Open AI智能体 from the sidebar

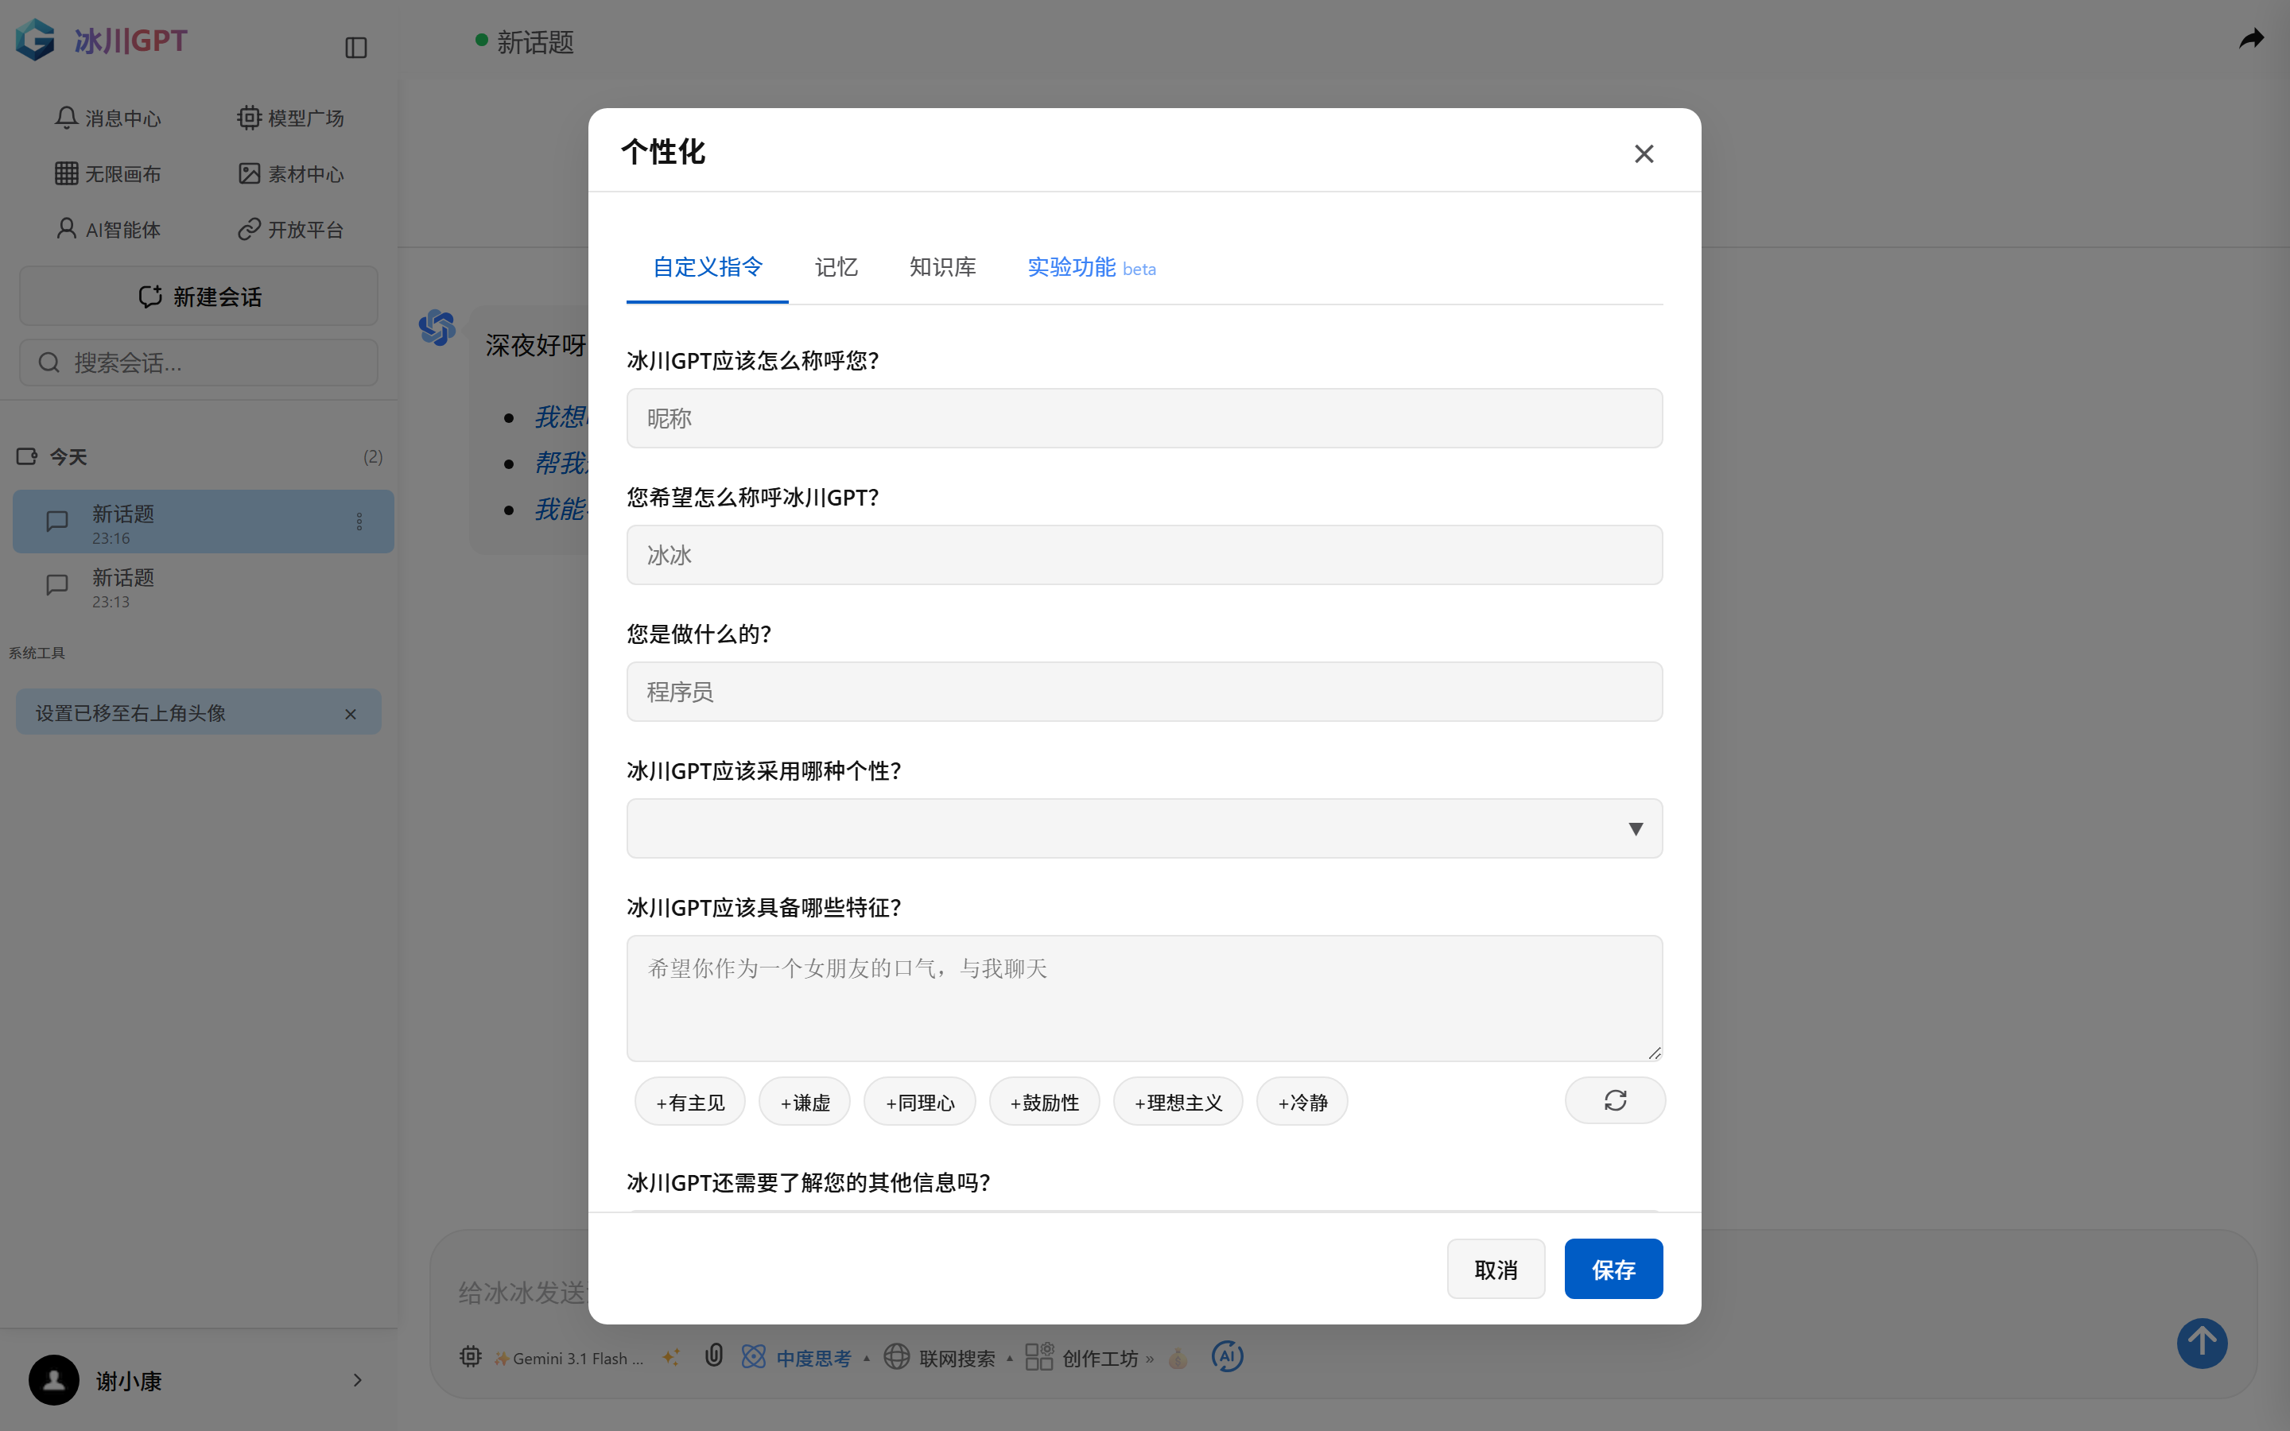[x=107, y=229]
